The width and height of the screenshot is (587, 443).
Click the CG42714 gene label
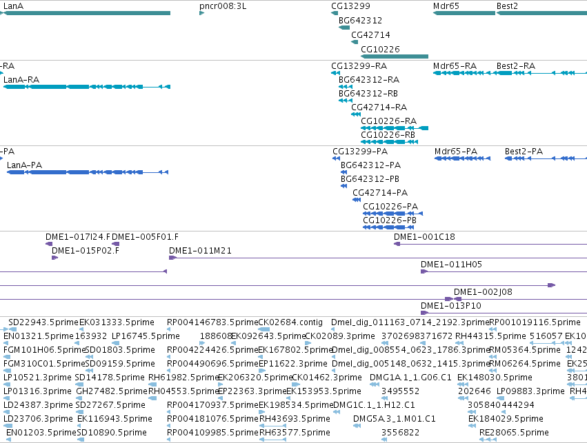(x=370, y=34)
